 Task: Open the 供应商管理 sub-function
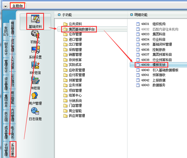click(74, 116)
